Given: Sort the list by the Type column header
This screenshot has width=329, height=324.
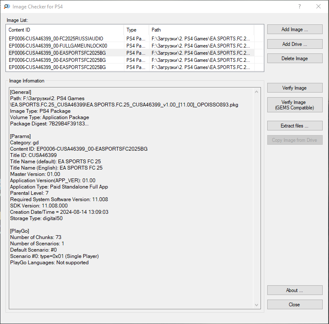Looking at the screenshot, I should coord(137,30).
